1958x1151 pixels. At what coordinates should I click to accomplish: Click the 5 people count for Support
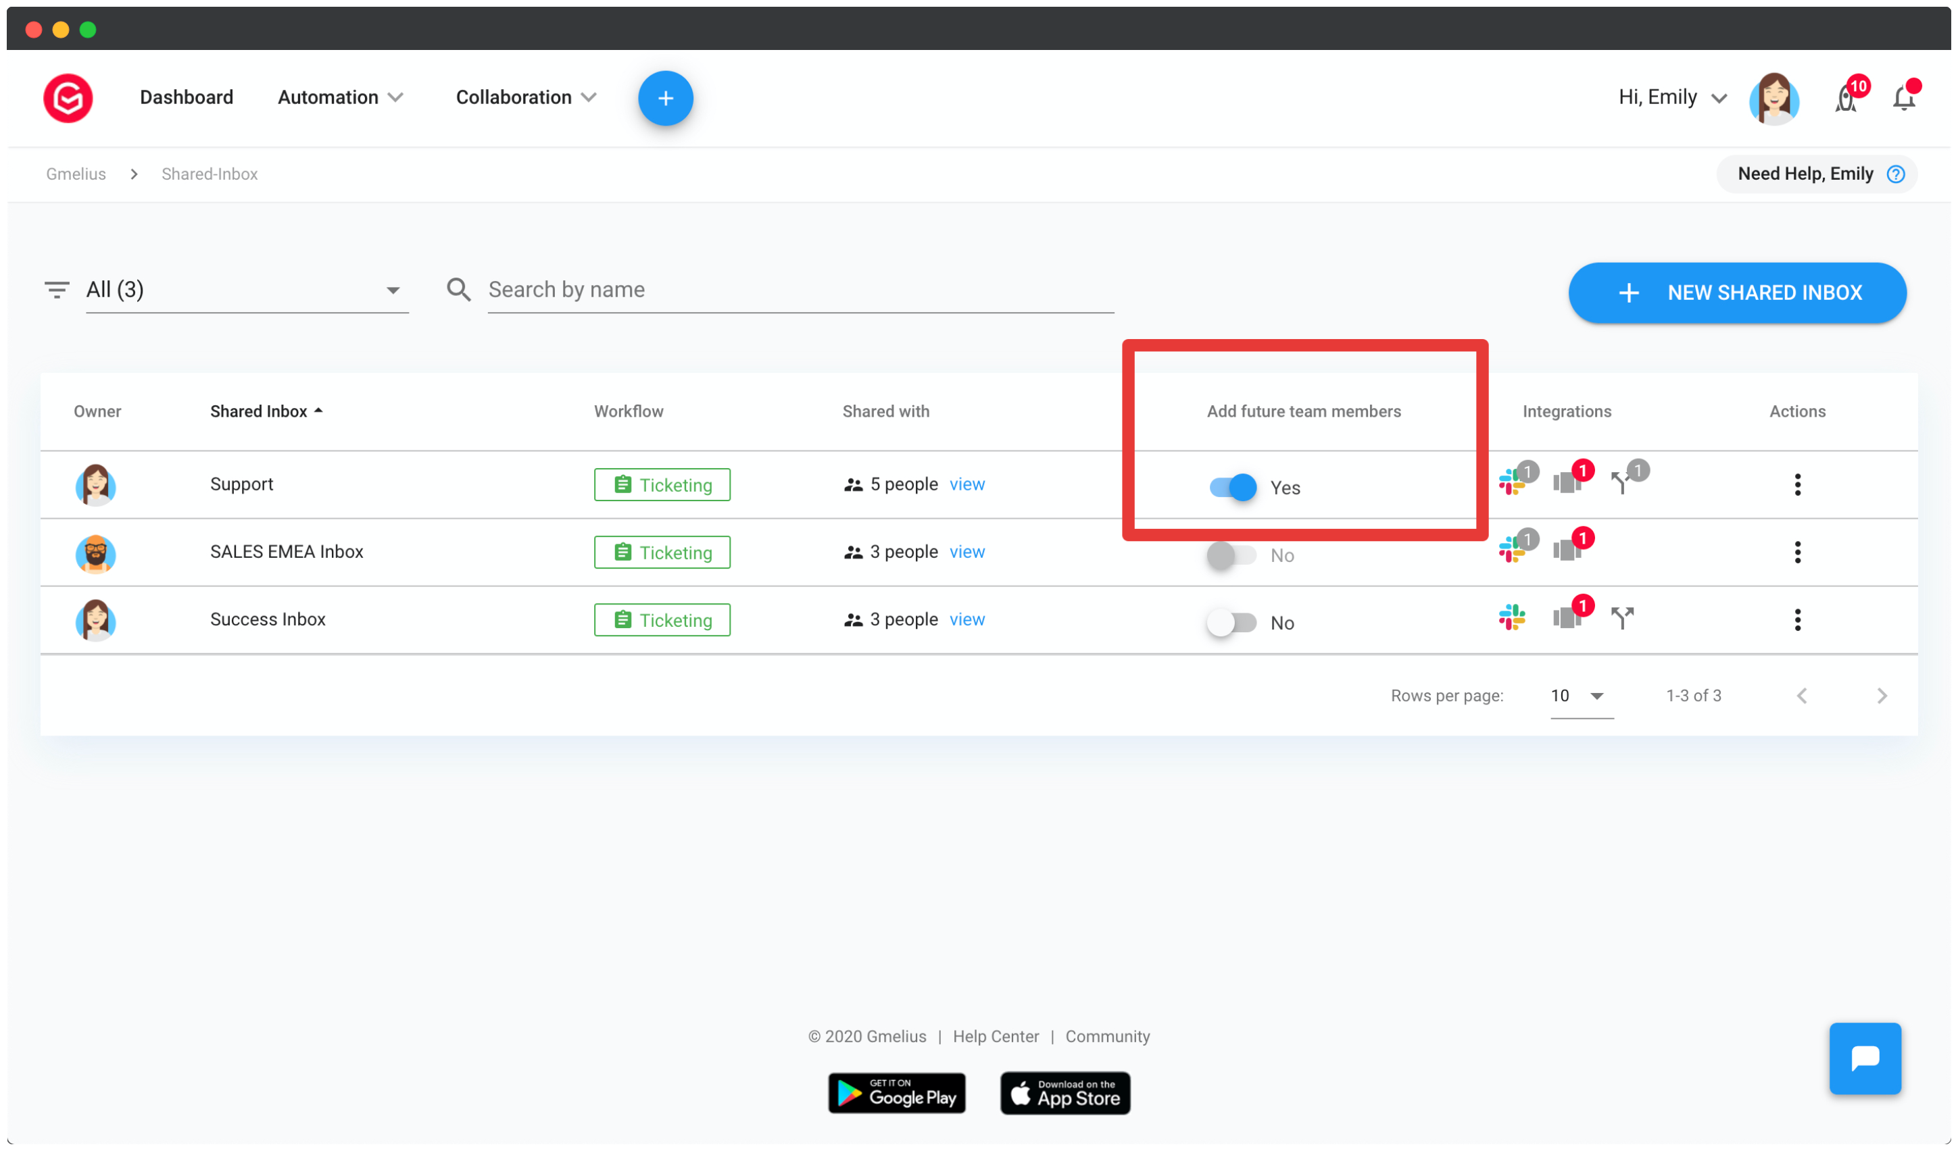point(904,484)
